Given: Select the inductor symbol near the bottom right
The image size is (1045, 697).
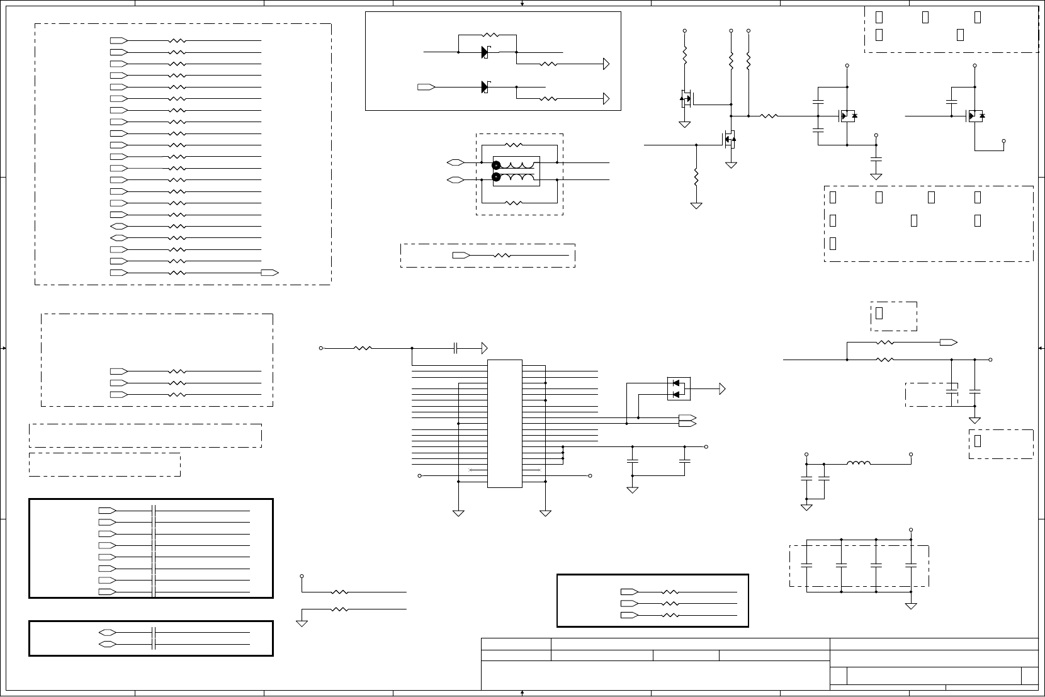Looking at the screenshot, I should point(859,464).
